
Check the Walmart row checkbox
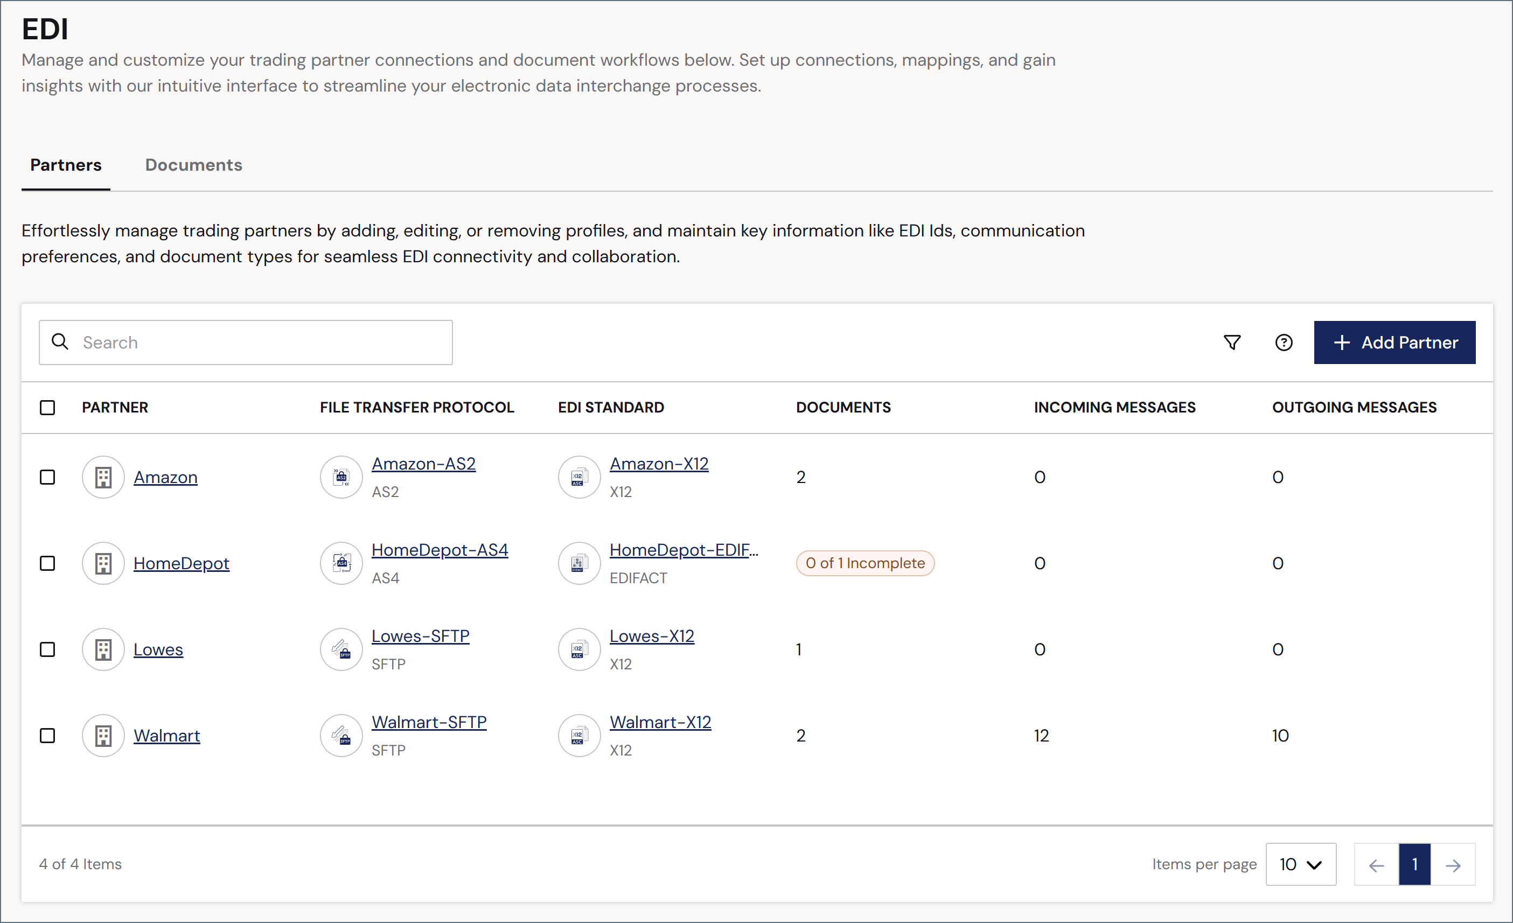click(x=47, y=735)
